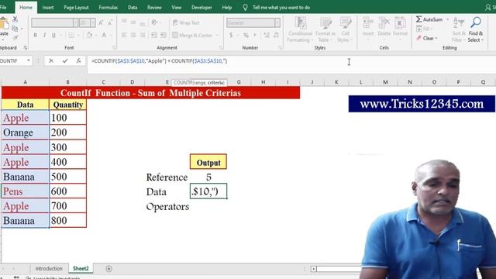Click AutoSum sigma button

click(429, 19)
